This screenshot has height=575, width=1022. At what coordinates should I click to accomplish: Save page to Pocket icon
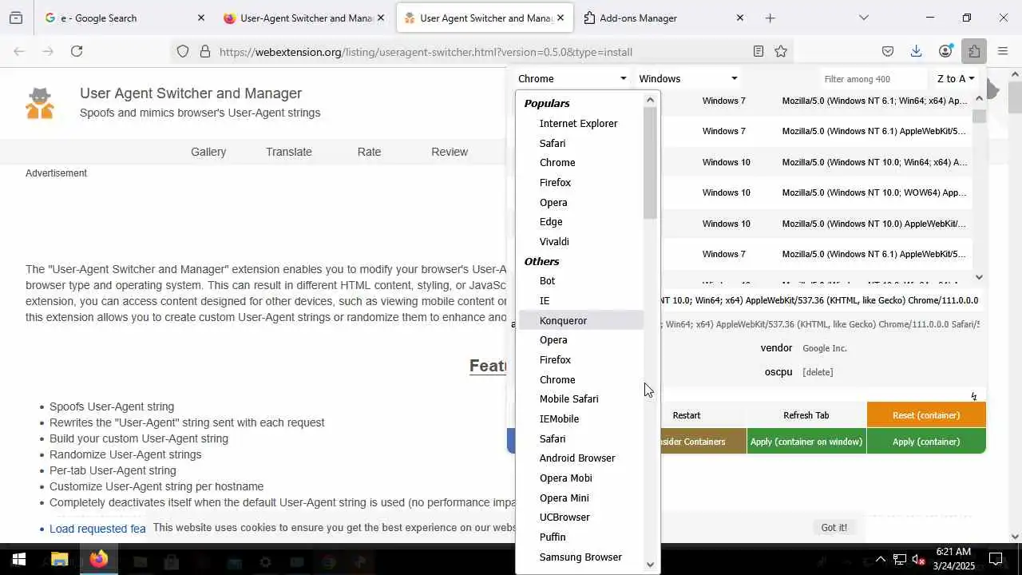(888, 51)
